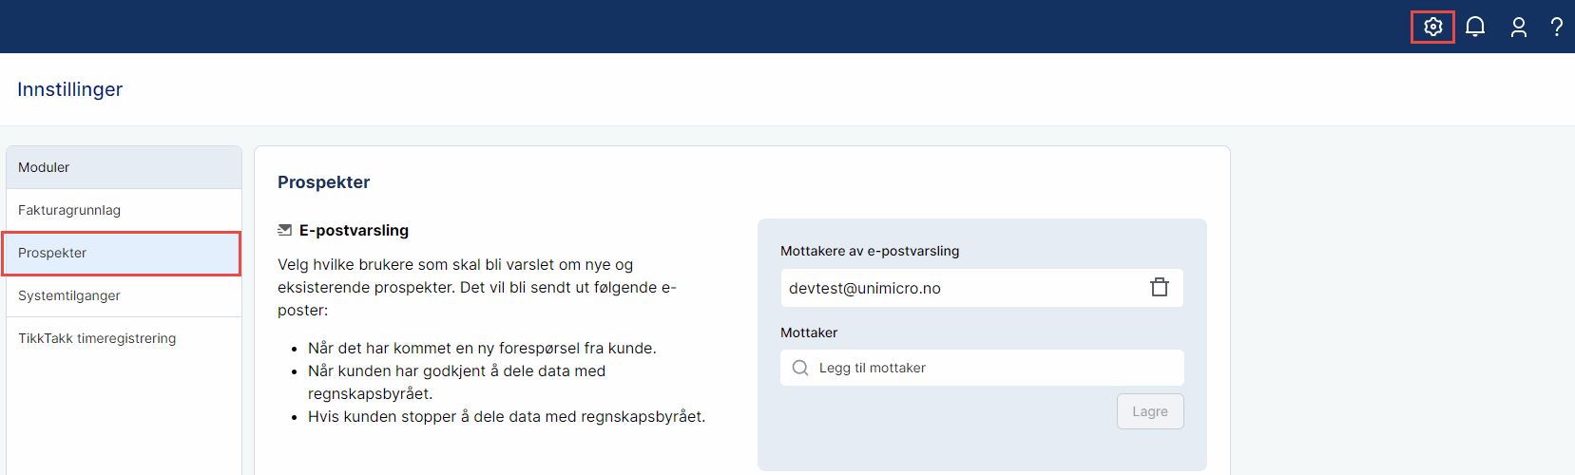Click bullet about kunden har godkjent
This screenshot has height=475, width=1575.
456,382
